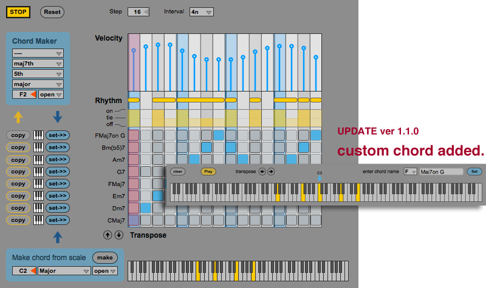Open the Step 16 number menu
The width and height of the screenshot is (486, 288).
coord(141,12)
